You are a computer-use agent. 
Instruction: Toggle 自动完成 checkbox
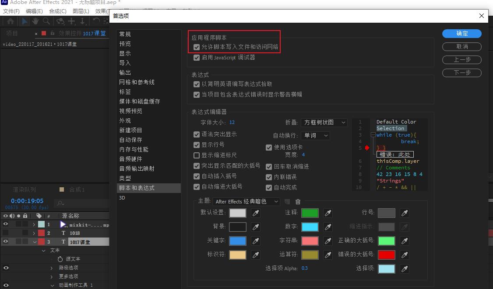(269, 187)
